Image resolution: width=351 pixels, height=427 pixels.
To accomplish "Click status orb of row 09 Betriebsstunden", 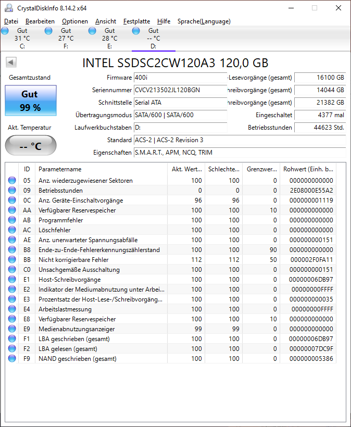I will [x=12, y=190].
